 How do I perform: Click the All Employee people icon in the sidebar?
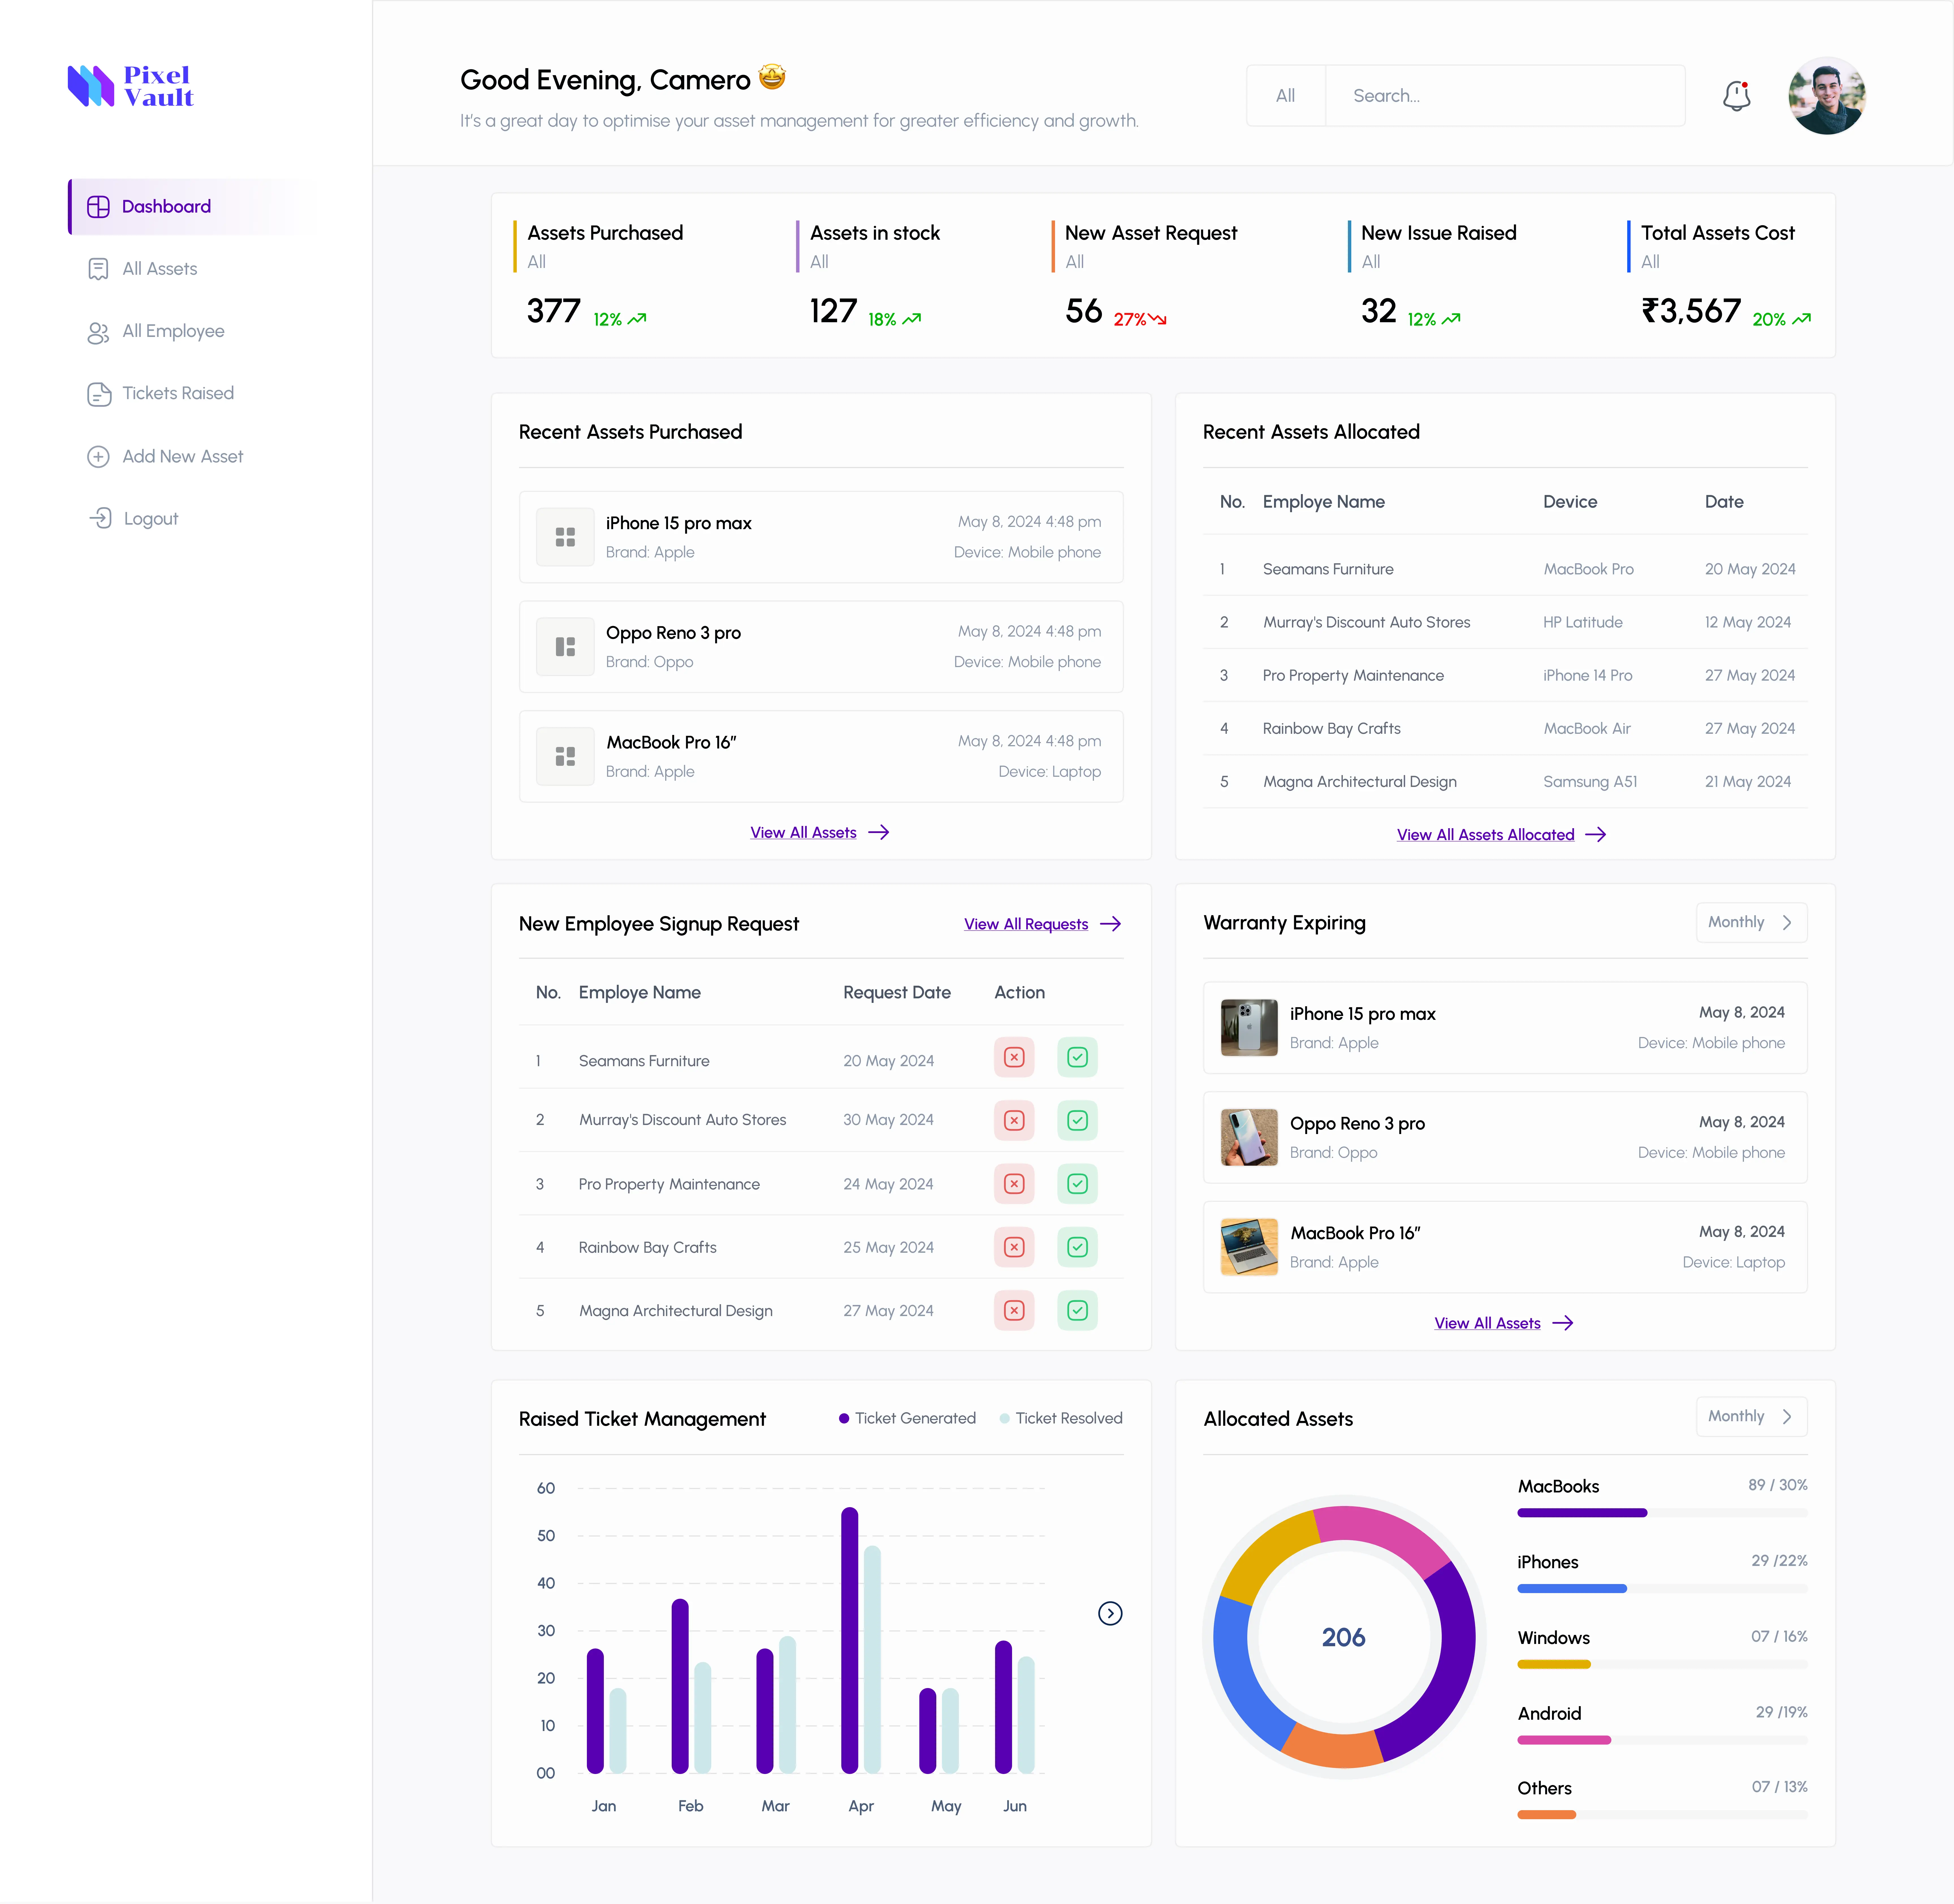[x=98, y=332]
